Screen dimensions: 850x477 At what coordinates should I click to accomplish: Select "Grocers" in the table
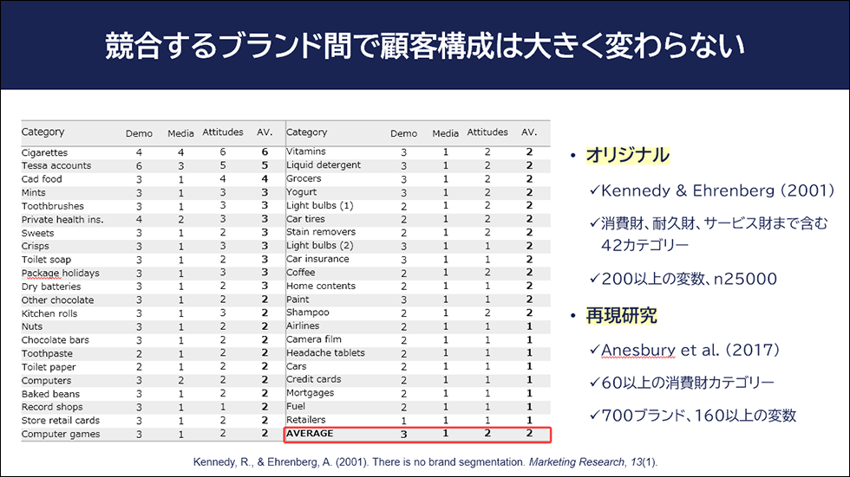(x=304, y=178)
